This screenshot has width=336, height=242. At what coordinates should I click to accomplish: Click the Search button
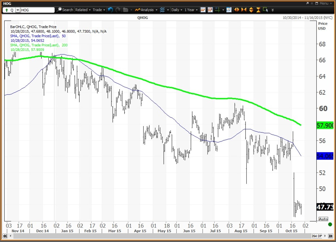(x=65, y=10)
